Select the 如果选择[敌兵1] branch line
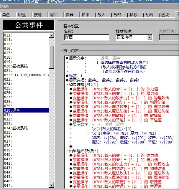Viewport: 179px width, 190px height. [x=82, y=85]
